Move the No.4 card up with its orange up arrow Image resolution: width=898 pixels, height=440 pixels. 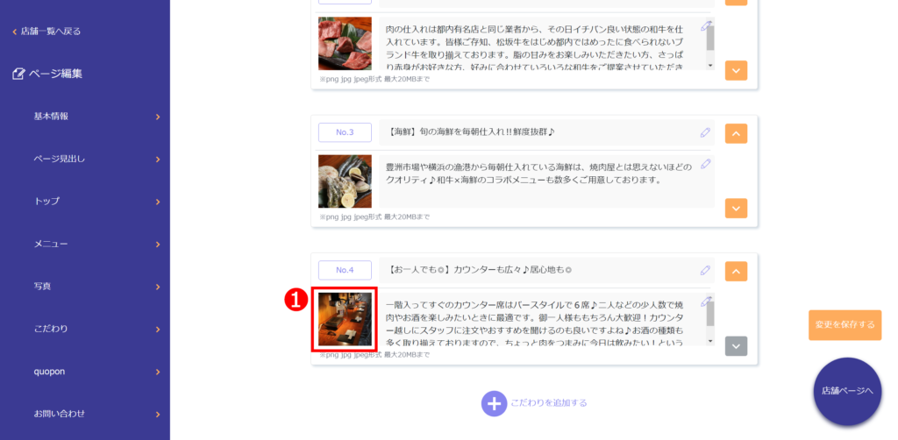tap(736, 271)
